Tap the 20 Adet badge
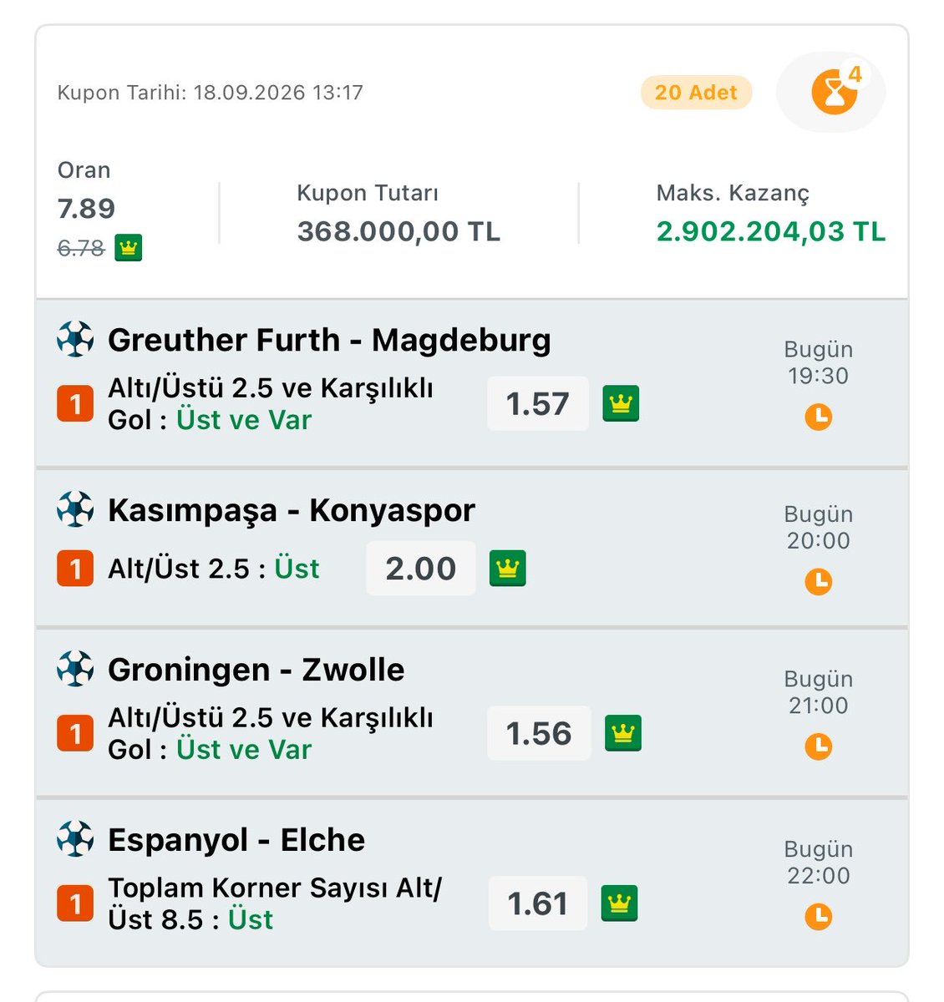The height and width of the screenshot is (1002, 944). tap(696, 93)
